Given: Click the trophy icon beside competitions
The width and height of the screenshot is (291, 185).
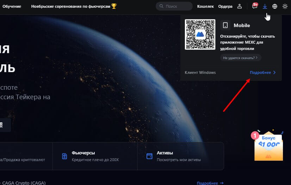Looking at the screenshot, I should [114, 6].
